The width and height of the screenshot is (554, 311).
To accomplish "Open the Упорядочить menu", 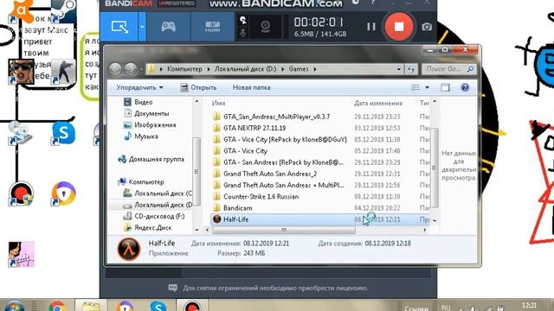I will (140, 87).
